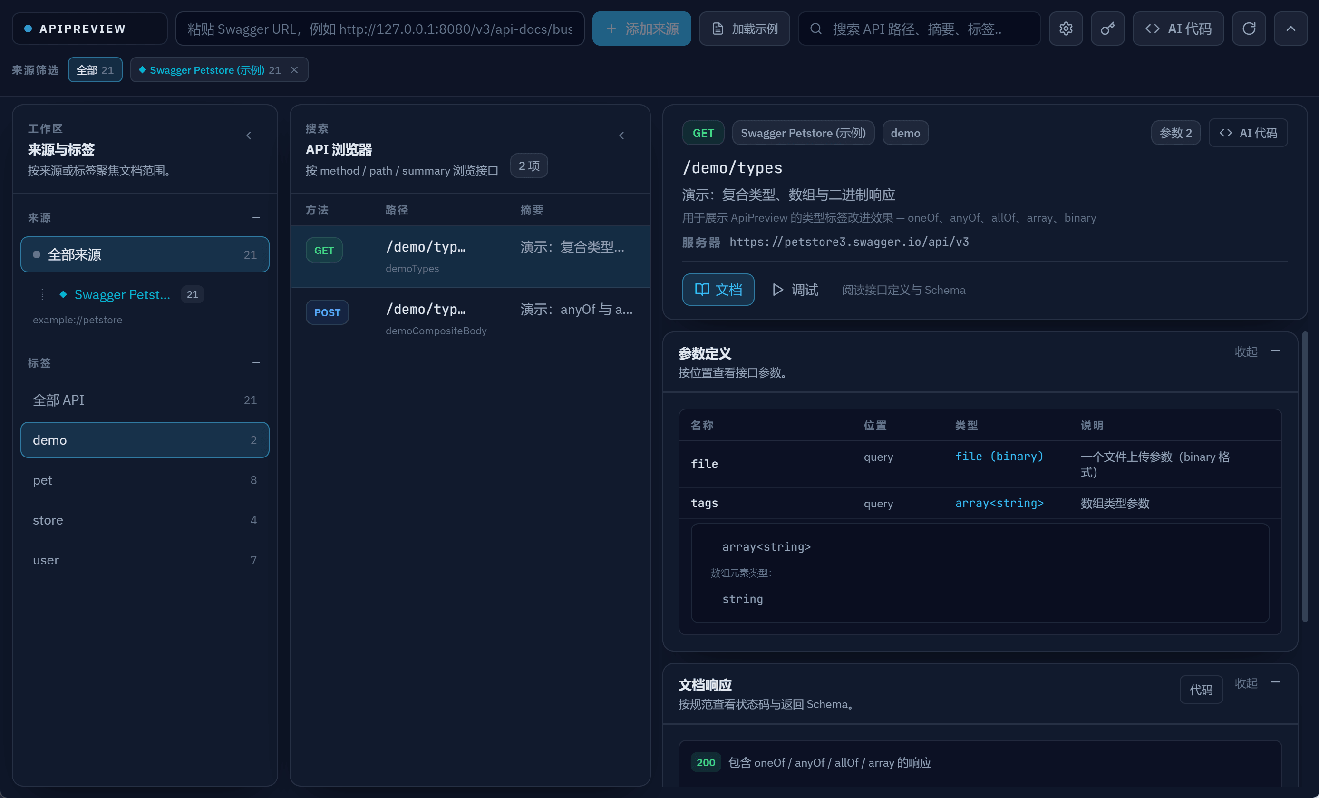Click the Swagger Petstore (示例) tag in detail

[x=803, y=133]
